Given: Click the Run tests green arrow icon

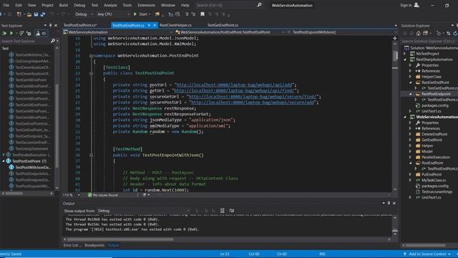Looking at the screenshot, I should (x=11, y=34).
